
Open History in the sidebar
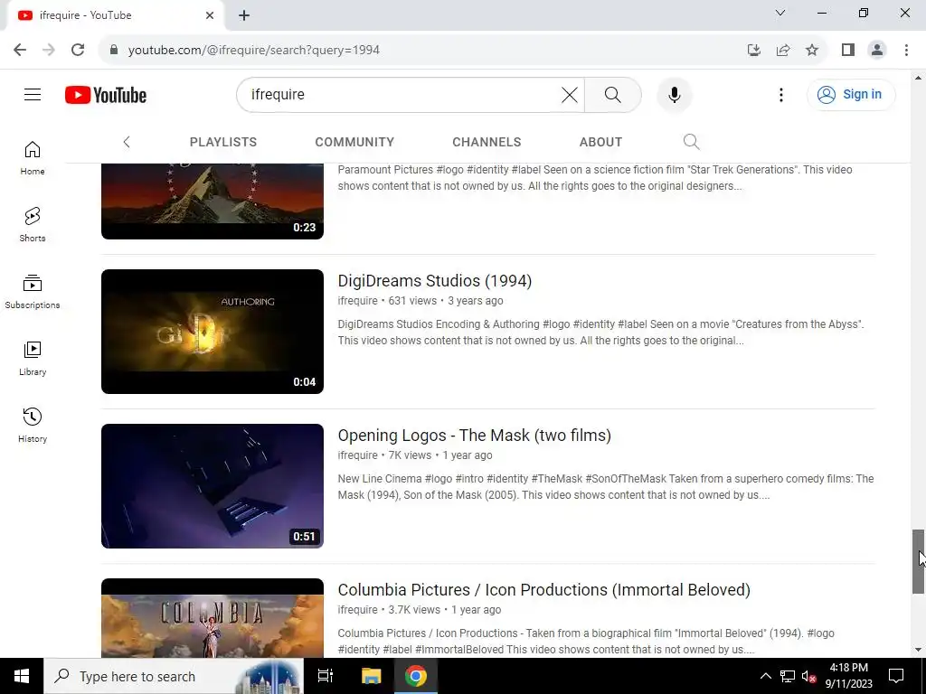(x=33, y=425)
